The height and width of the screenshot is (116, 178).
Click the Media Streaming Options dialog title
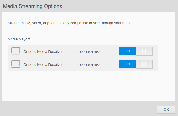click(33, 6)
